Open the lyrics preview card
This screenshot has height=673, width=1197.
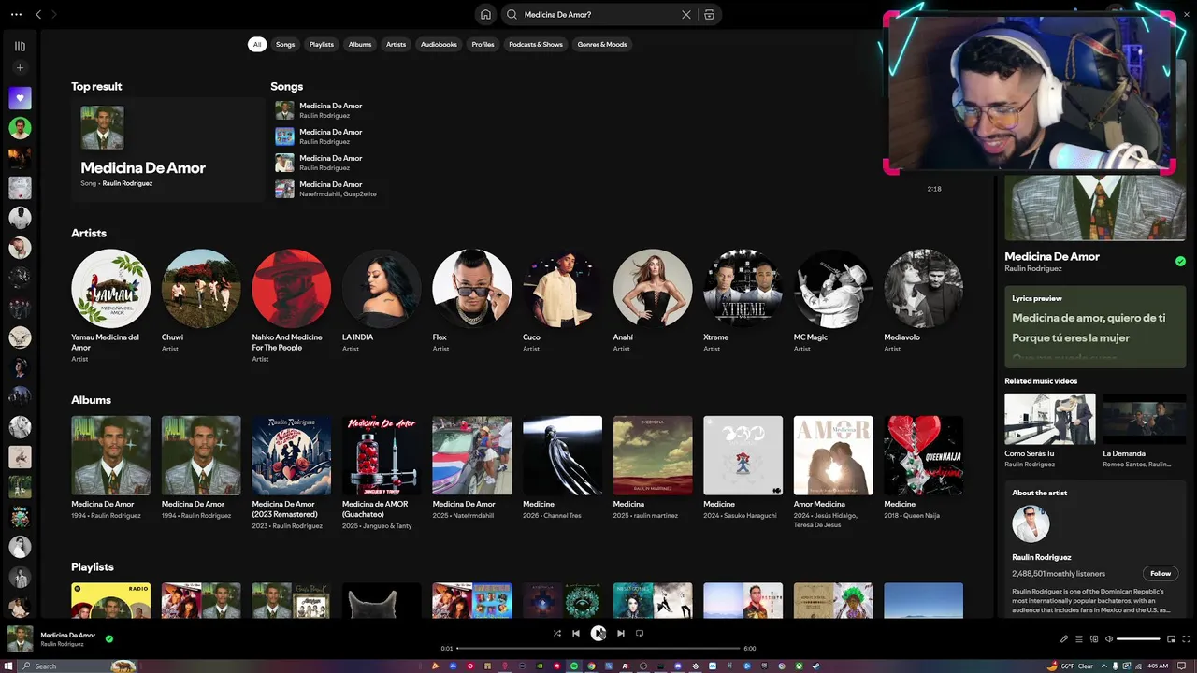point(1095,326)
